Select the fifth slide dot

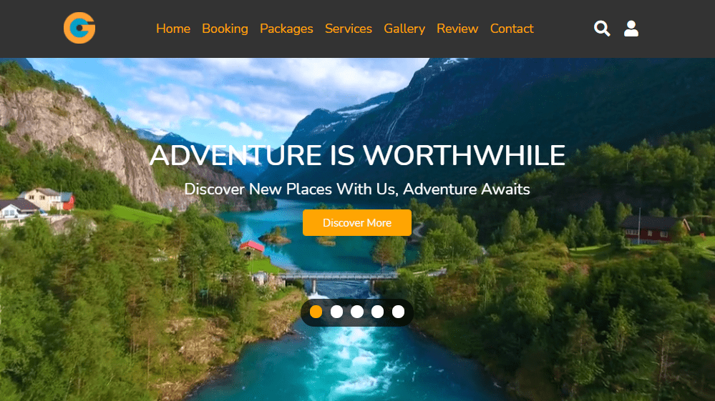point(398,312)
